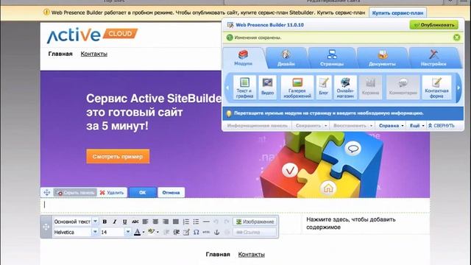Expand the Восстановить dropdown arrow

pos(371,126)
